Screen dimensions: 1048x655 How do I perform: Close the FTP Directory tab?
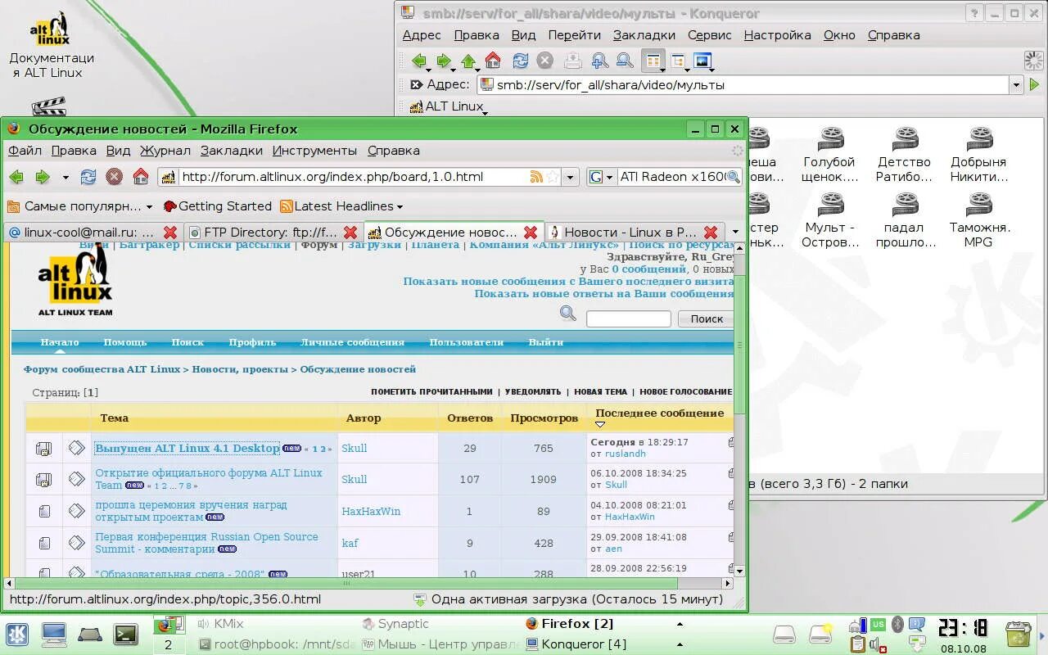pyautogui.click(x=350, y=233)
